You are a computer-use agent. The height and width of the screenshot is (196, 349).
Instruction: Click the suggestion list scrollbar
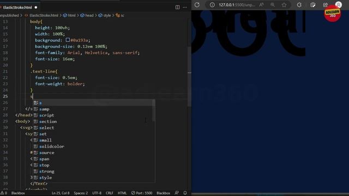[x=154, y=111]
